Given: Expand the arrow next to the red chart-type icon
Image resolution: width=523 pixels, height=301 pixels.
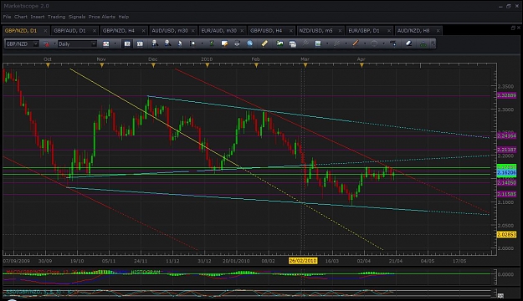Looking at the screenshot, I should [x=54, y=43].
